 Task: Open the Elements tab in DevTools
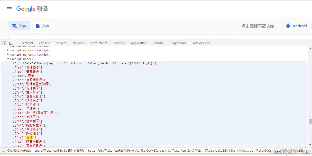(27, 43)
